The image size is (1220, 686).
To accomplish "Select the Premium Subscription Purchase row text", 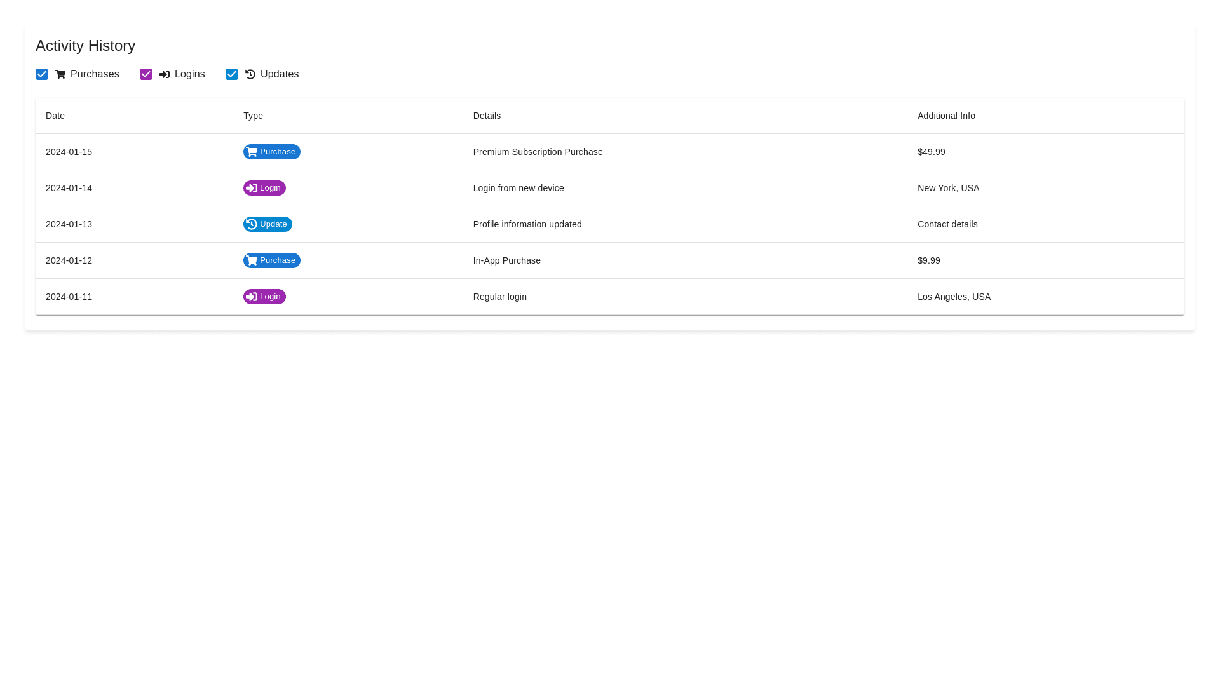I will pyautogui.click(x=538, y=152).
